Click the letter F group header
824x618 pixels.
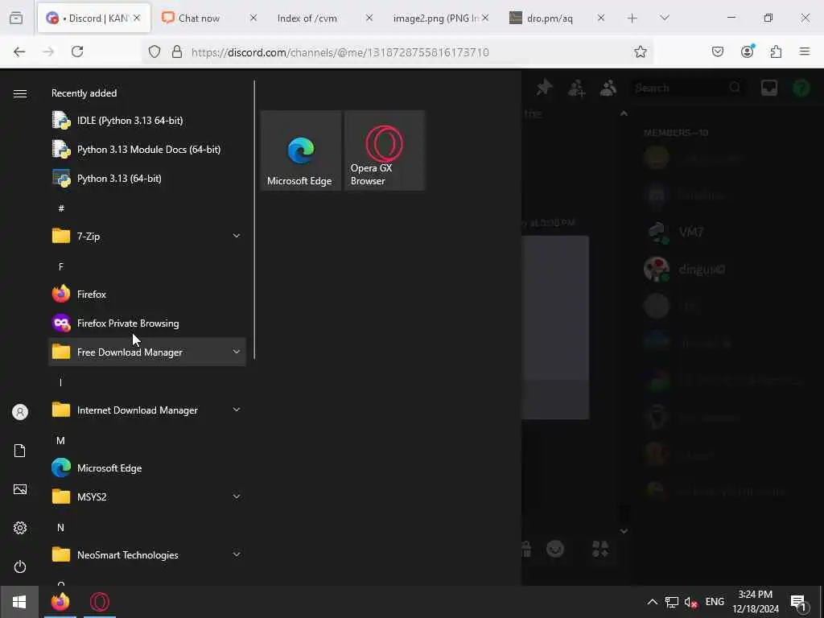point(61,267)
